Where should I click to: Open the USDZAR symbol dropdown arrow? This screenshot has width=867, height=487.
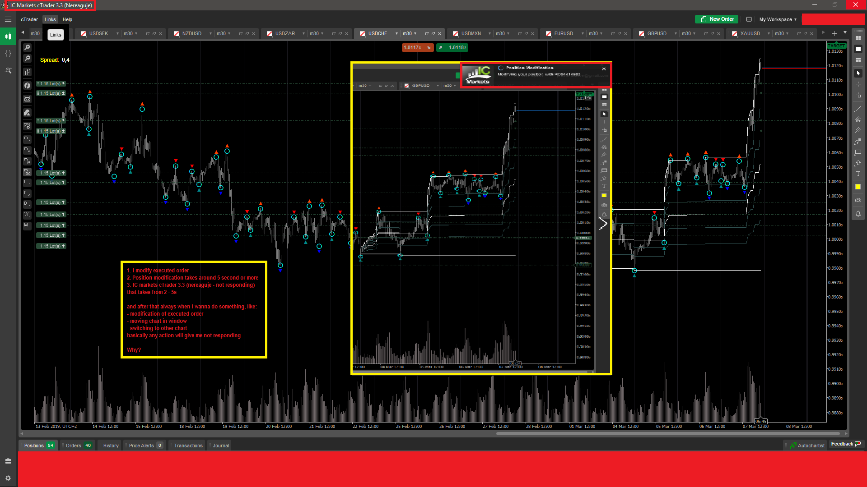coord(303,34)
